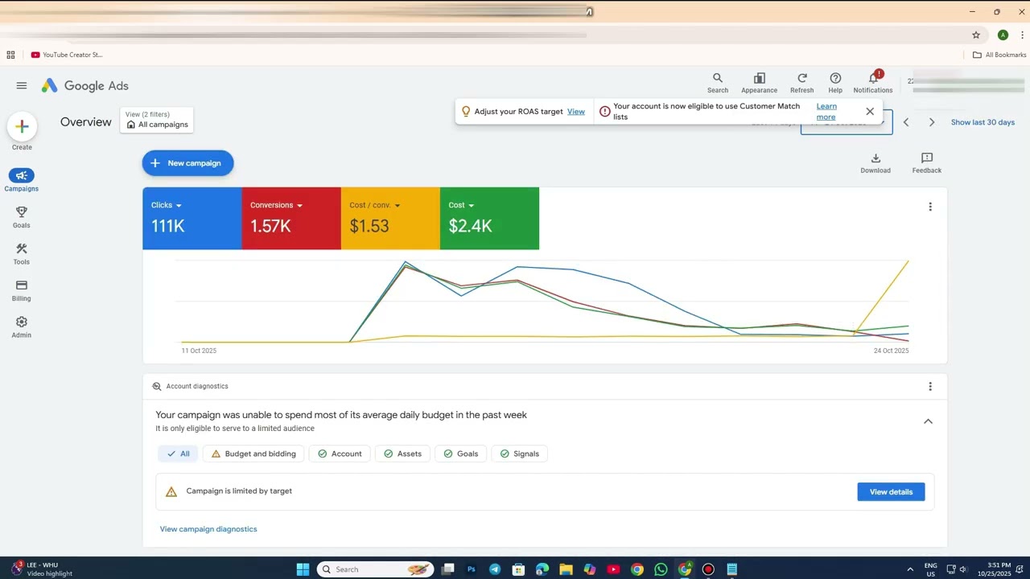Close the notification banner
This screenshot has height=579, width=1030.
click(x=870, y=111)
